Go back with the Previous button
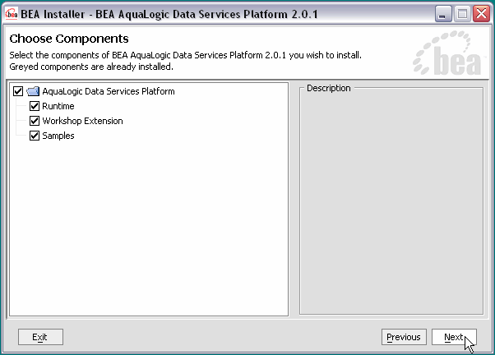Viewport: 495px width, 355px height. coord(404,337)
